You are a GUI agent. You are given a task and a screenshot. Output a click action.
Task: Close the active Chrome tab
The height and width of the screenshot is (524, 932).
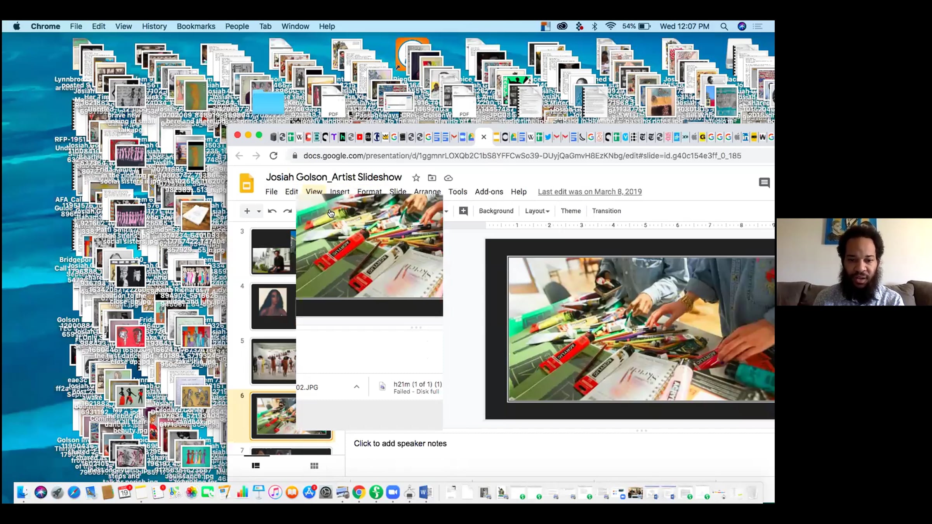coord(483,137)
